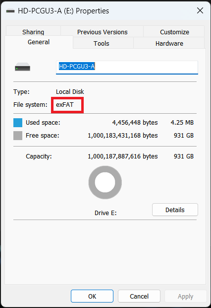Click the exFAT file system value
The height and width of the screenshot is (308, 211).
pyautogui.click(x=65, y=105)
